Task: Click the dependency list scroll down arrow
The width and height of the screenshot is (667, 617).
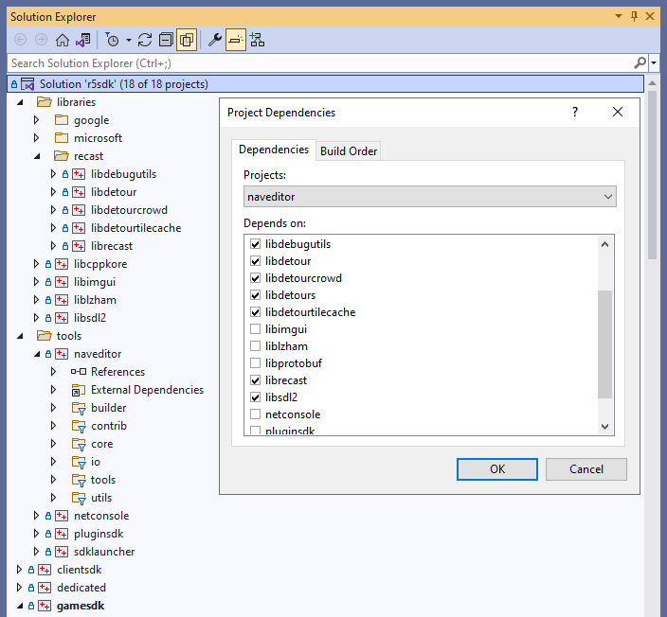Action: (x=604, y=426)
